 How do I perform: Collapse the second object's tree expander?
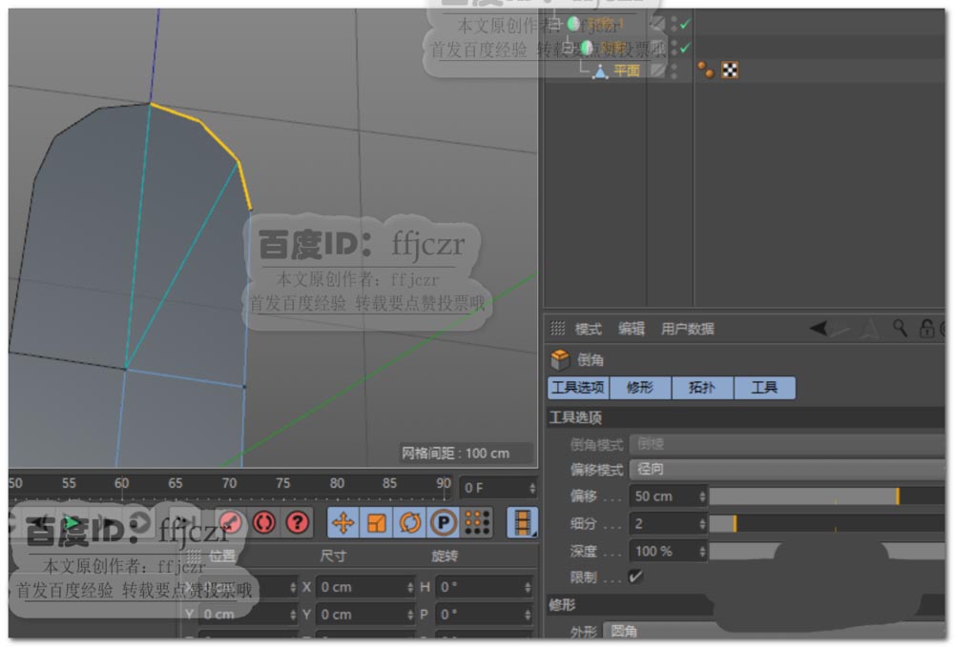(568, 48)
